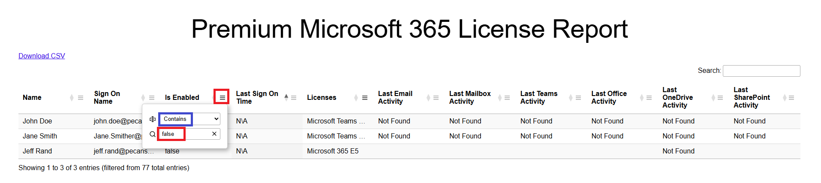The width and height of the screenshot is (821, 183).
Task: Focus the table Search input box
Action: (x=761, y=71)
